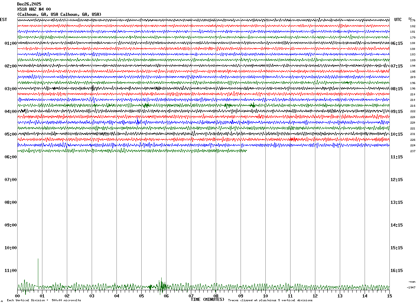Click the "13:15" UTC time label
Viewport: 417px width, 305px height.
[397, 202]
